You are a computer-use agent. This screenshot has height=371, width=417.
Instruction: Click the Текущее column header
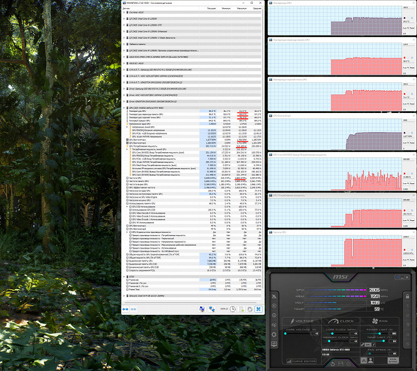pyautogui.click(x=211, y=9)
